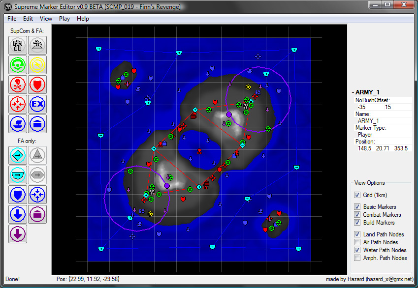418x288 pixels.
Task: Pick the blue down-arrow marker tool
Action: [18, 214]
